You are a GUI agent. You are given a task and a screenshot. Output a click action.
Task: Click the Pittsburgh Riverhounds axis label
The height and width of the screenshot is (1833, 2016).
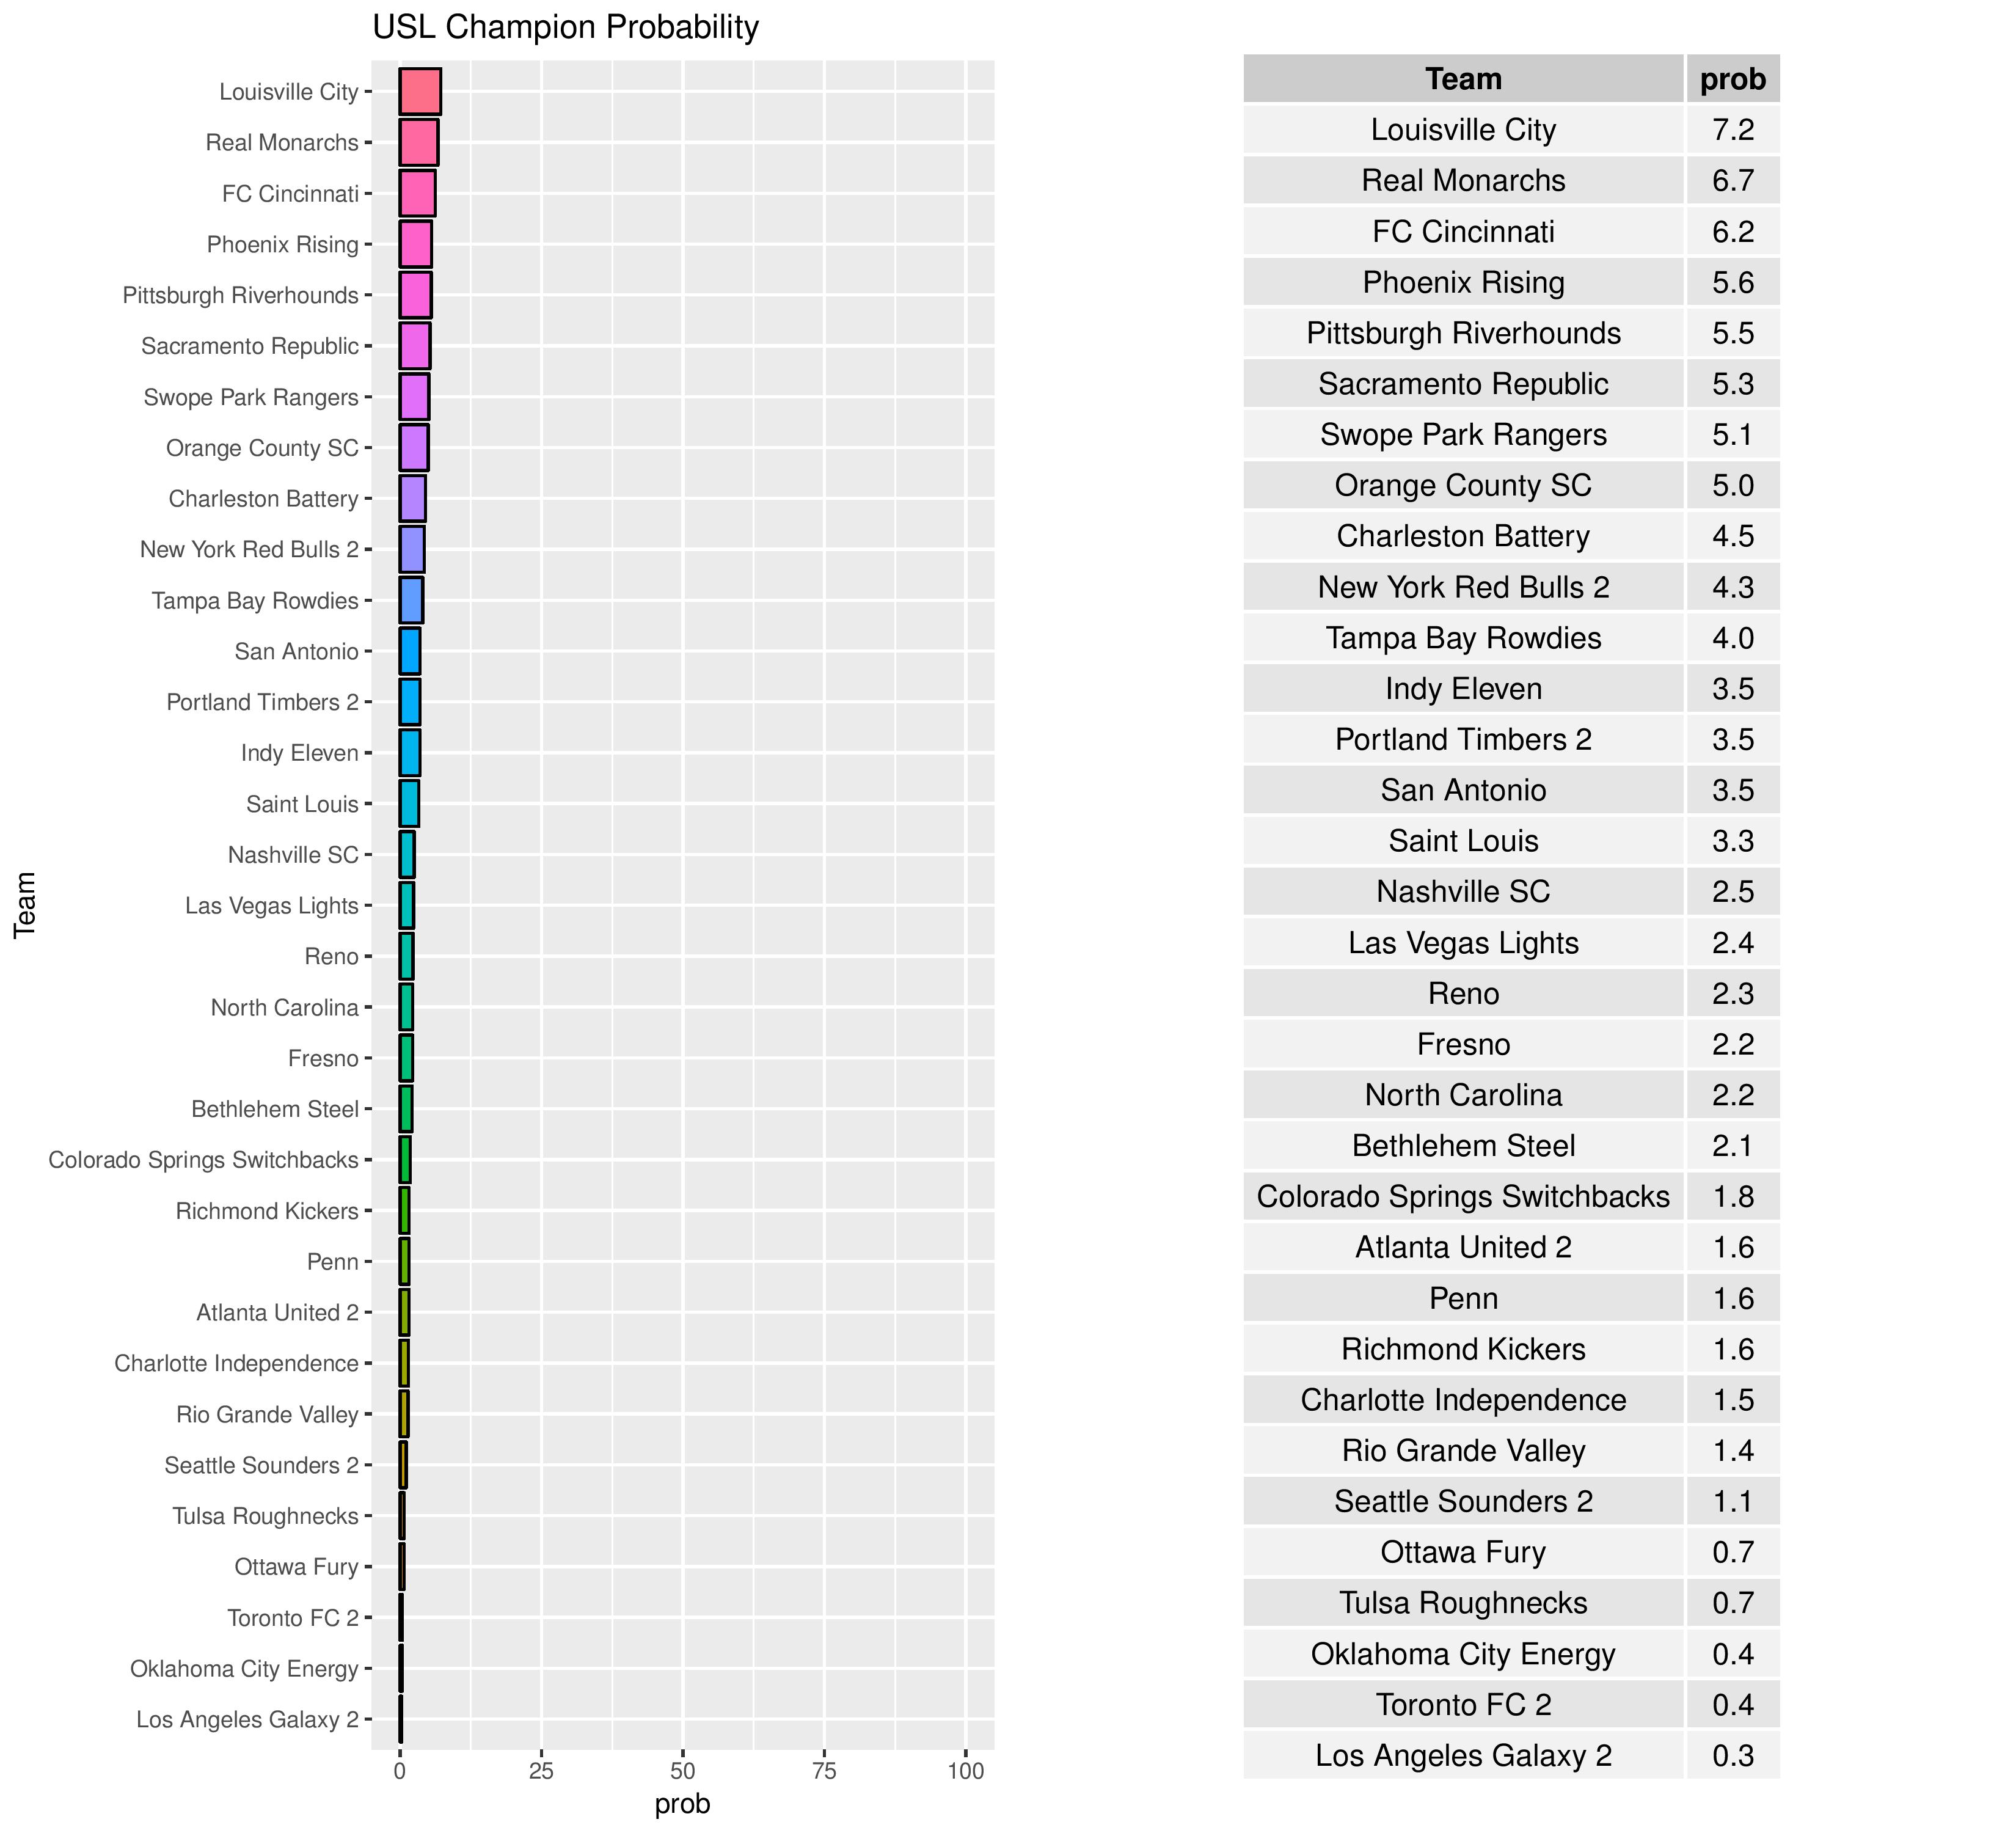pyautogui.click(x=240, y=296)
